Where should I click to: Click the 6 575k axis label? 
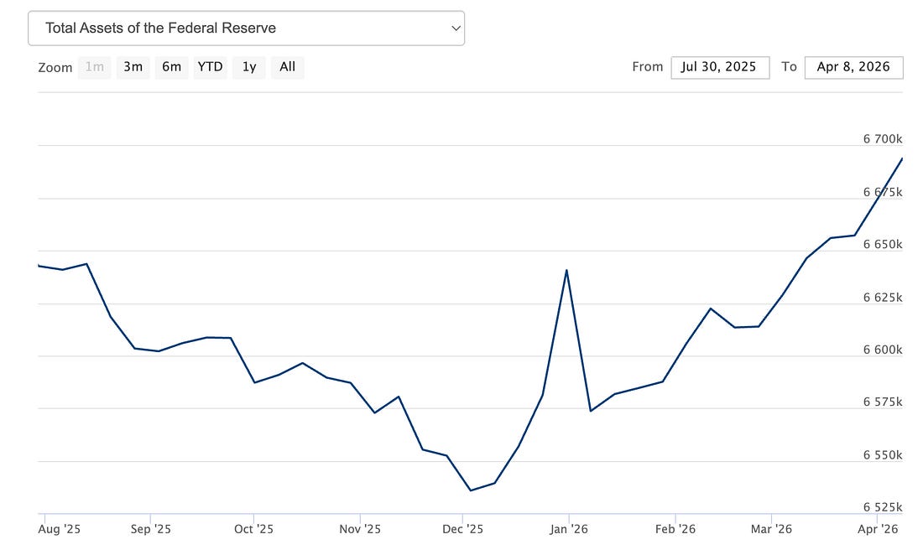click(x=883, y=402)
